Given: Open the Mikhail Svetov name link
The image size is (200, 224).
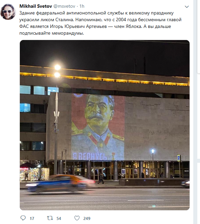Looking at the screenshot, I should [x=36, y=6].
